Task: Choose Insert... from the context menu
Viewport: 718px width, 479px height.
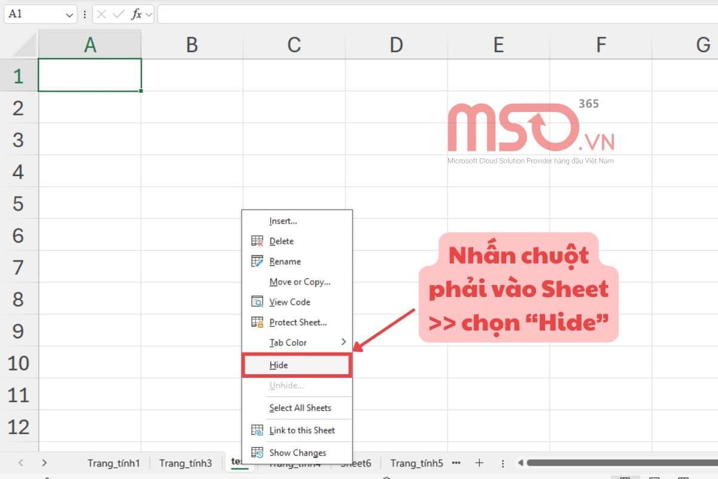Action: [297, 221]
